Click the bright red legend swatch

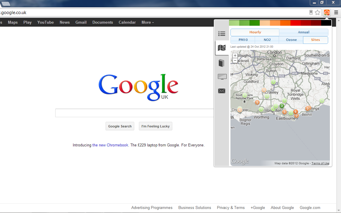(295, 23)
